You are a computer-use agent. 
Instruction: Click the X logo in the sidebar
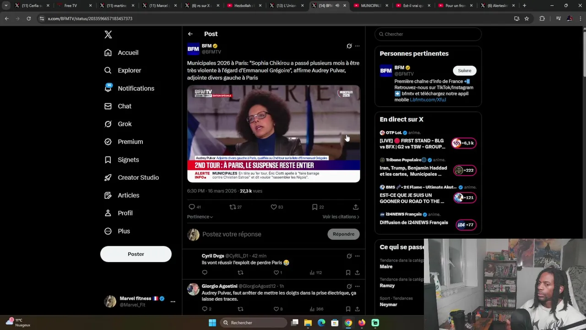pyautogui.click(x=108, y=34)
